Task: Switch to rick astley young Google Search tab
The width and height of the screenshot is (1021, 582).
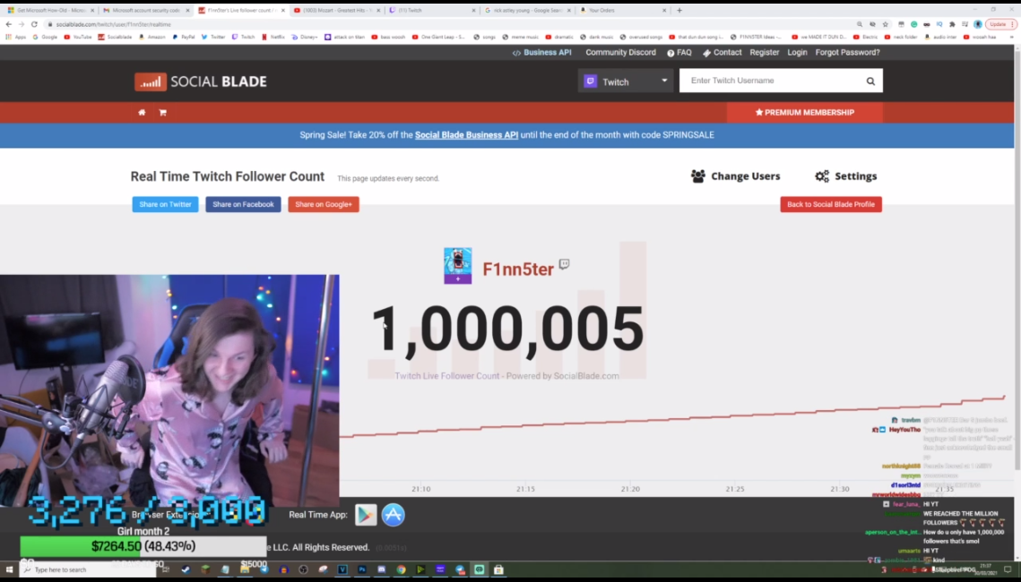Action: tap(527, 11)
